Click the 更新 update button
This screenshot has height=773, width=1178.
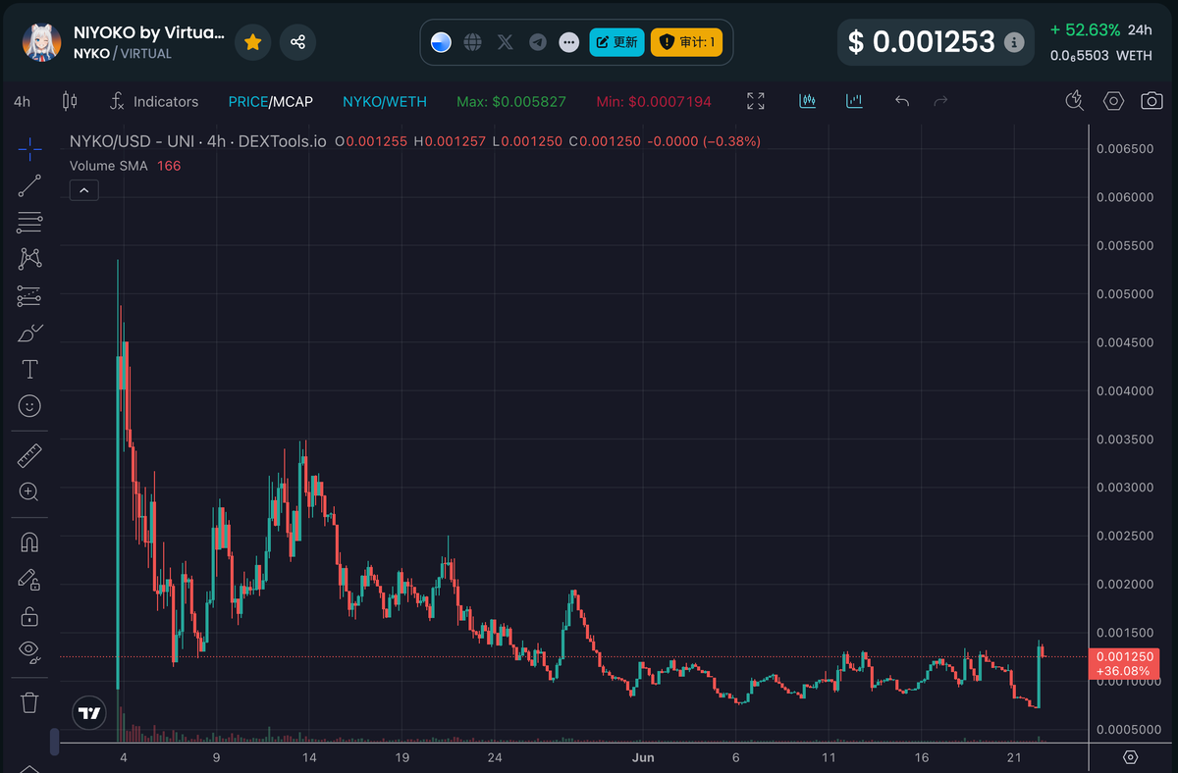click(x=616, y=42)
